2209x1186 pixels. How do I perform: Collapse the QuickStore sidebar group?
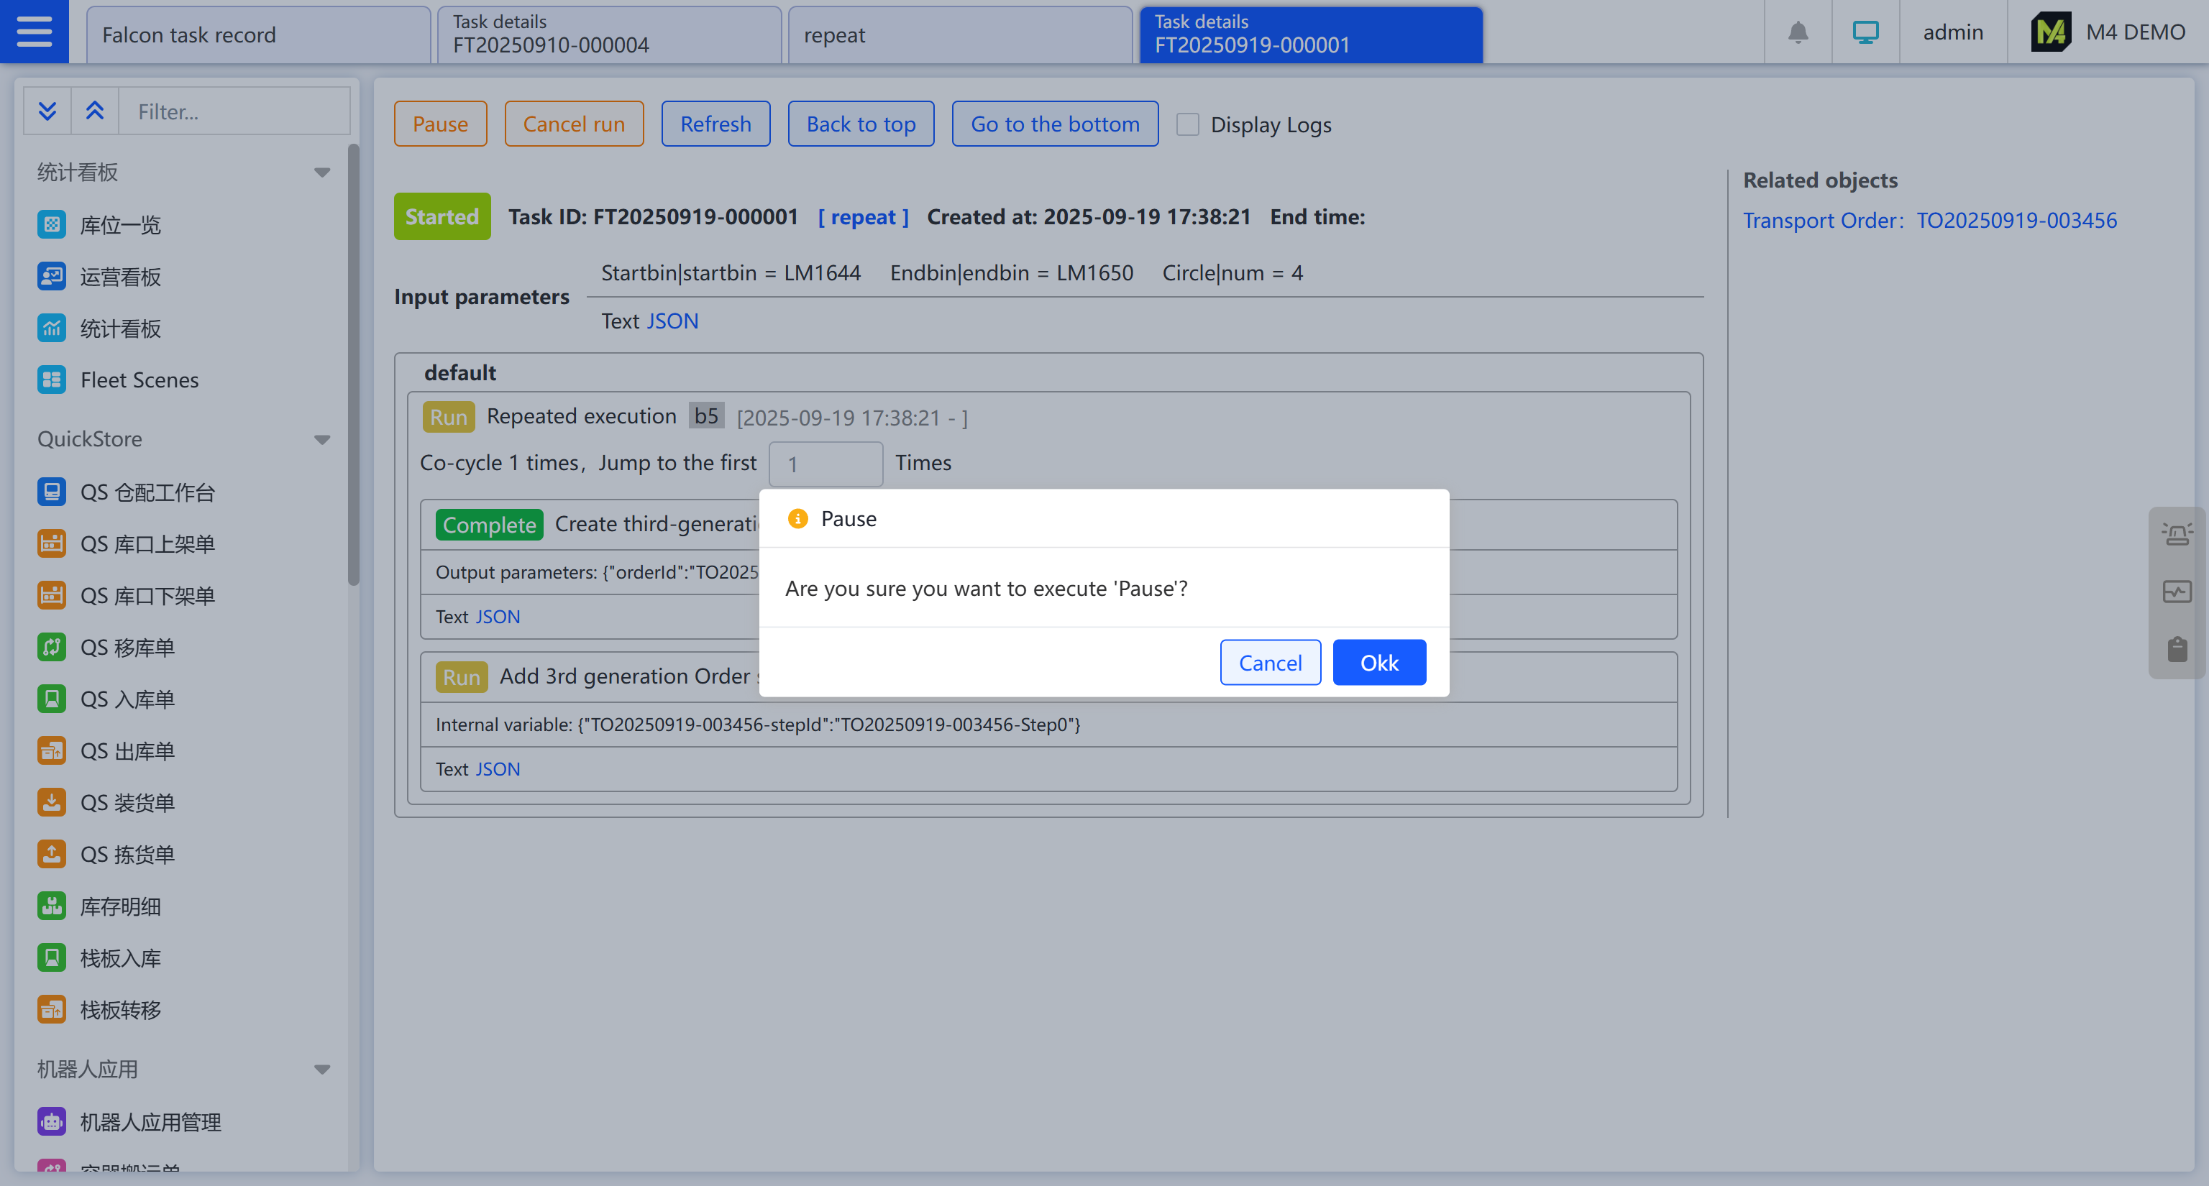(x=321, y=440)
